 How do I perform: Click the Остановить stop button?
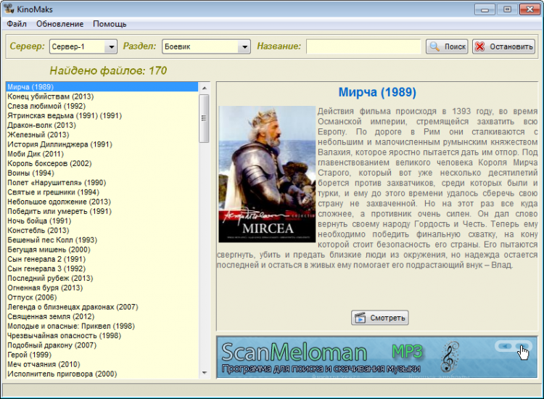tap(503, 46)
